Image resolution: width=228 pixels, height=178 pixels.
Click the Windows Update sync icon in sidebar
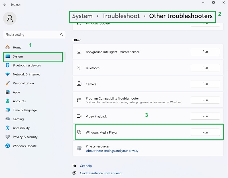pyautogui.click(x=8, y=146)
